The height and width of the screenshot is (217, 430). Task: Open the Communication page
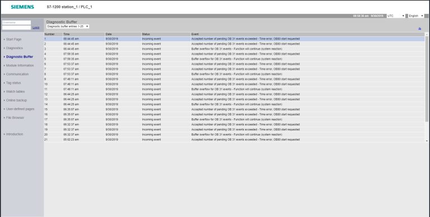tap(17, 74)
